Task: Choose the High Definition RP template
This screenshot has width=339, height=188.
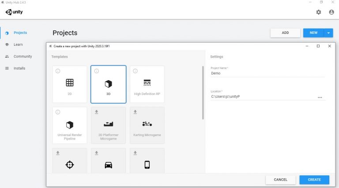Action: pos(147,84)
